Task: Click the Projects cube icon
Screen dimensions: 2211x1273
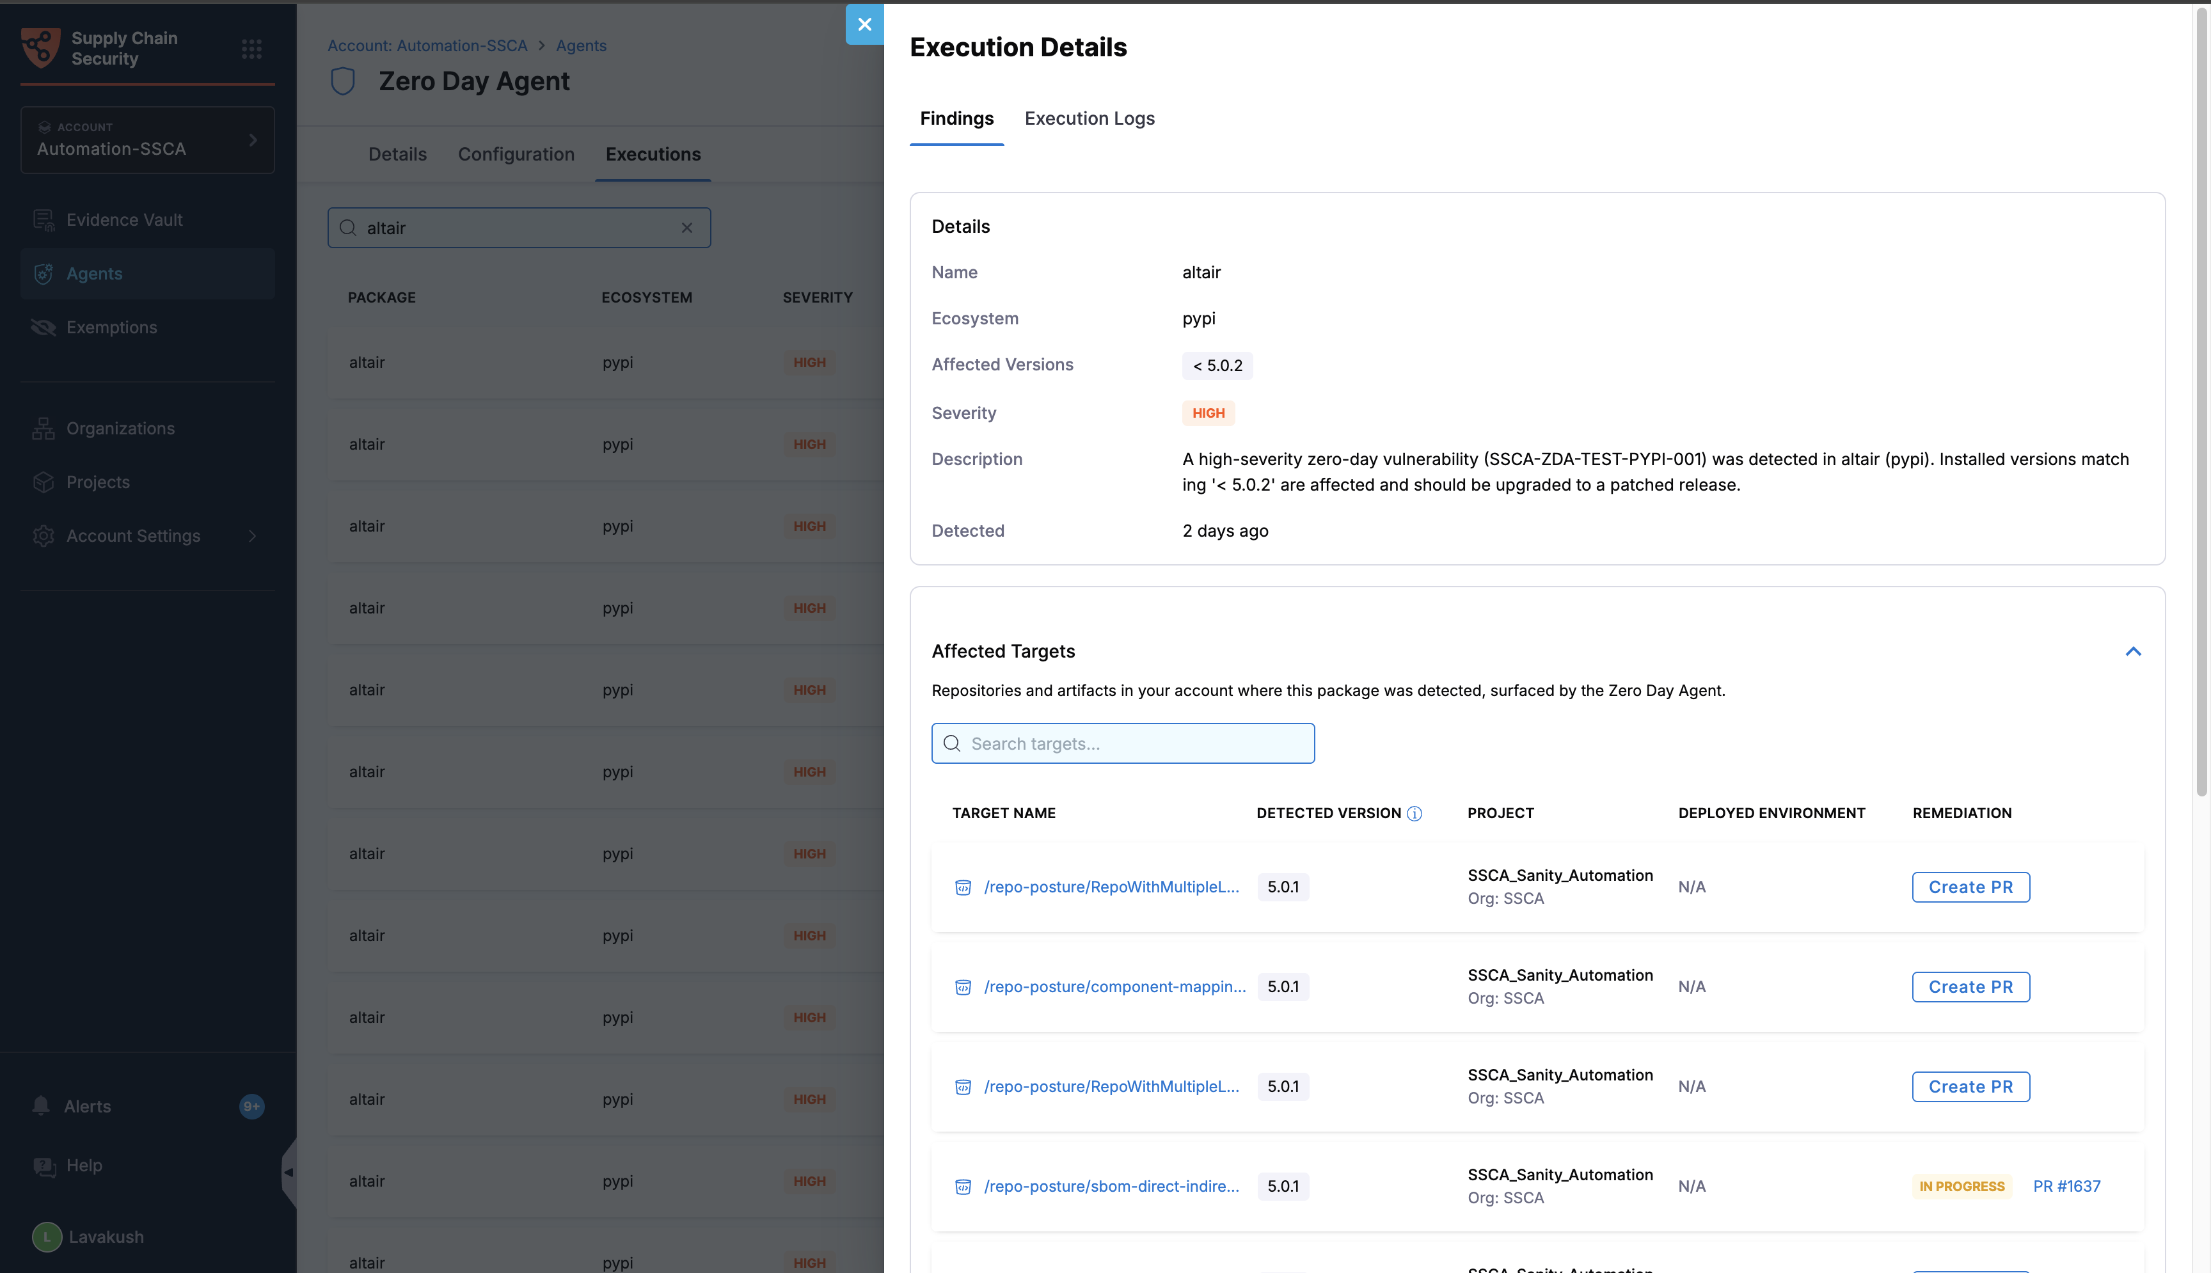Action: 44,482
